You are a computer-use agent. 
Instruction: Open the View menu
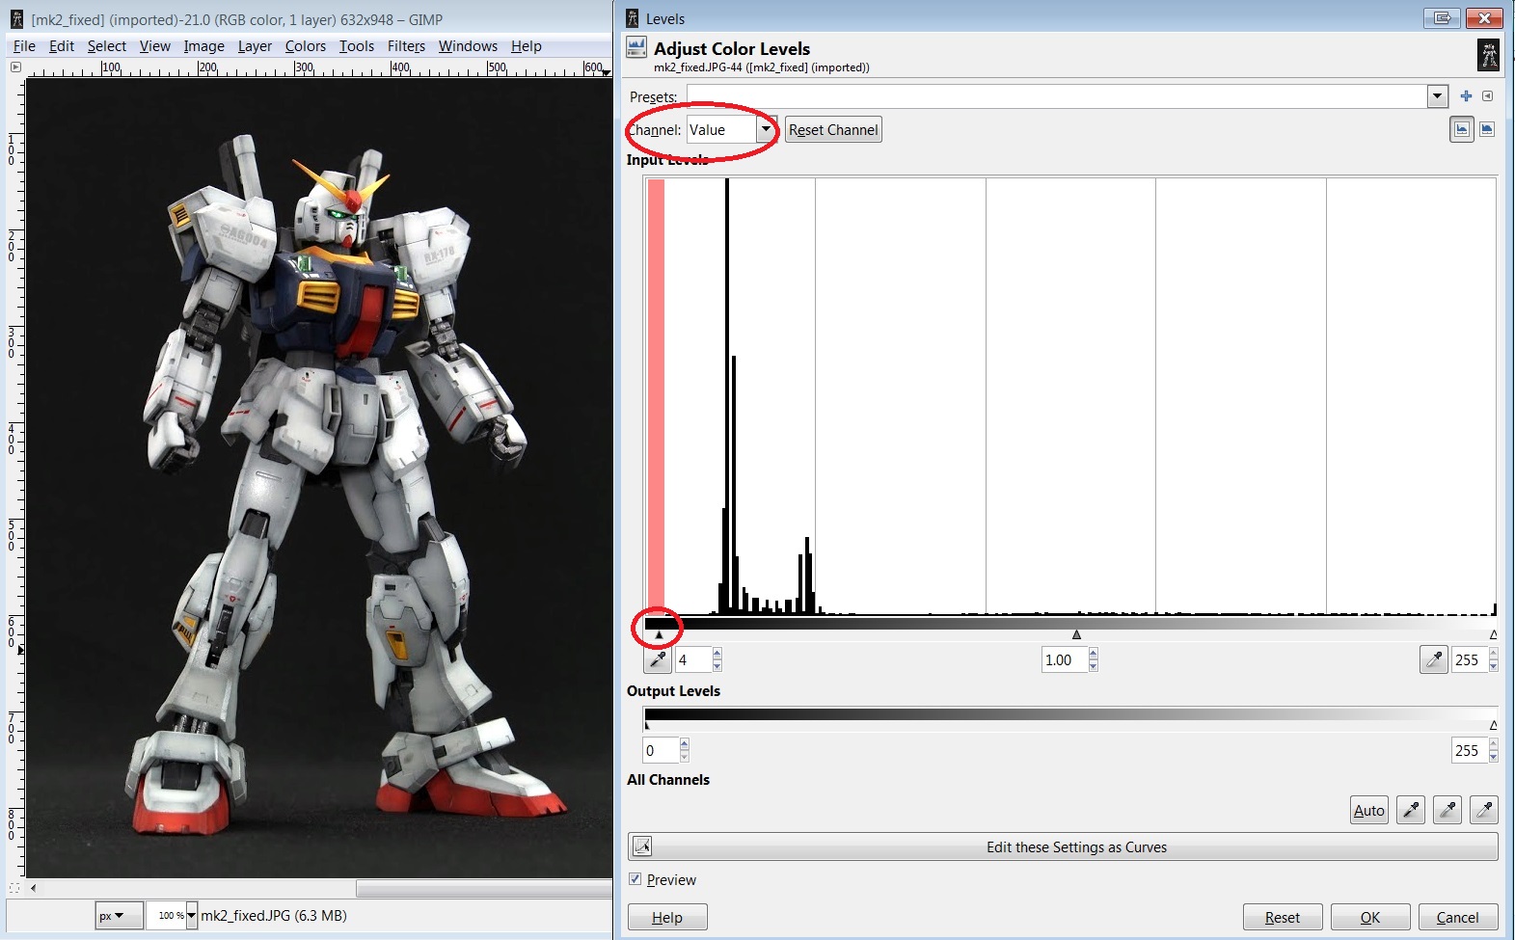(154, 45)
